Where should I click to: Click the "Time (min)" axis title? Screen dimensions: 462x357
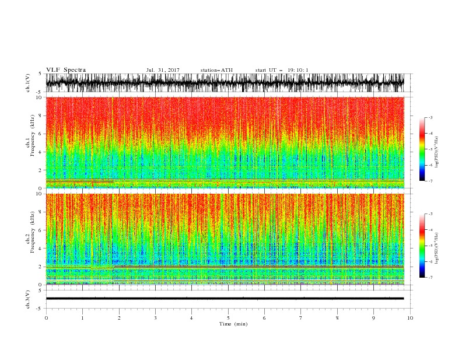tap(233, 324)
